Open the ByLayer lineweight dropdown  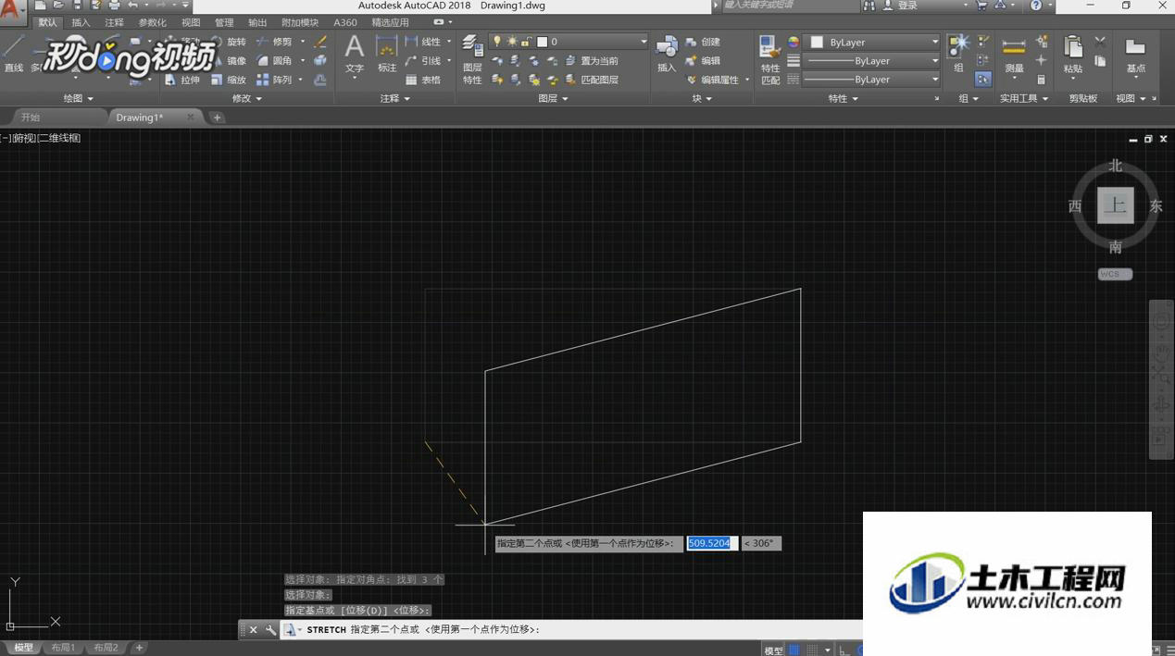point(870,61)
